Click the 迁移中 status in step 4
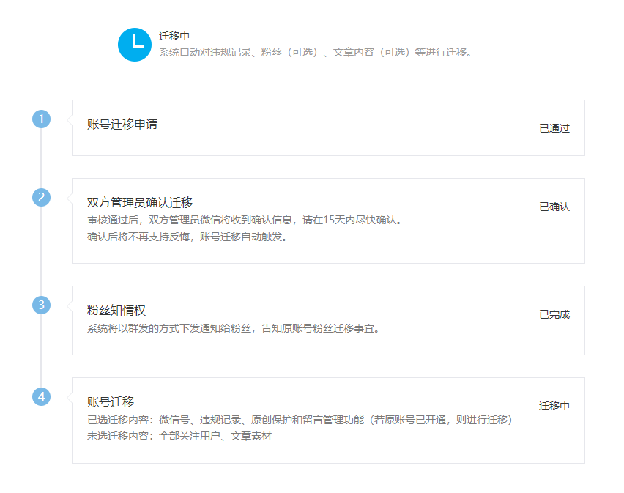Image resolution: width=624 pixels, height=493 pixels. coord(554,406)
